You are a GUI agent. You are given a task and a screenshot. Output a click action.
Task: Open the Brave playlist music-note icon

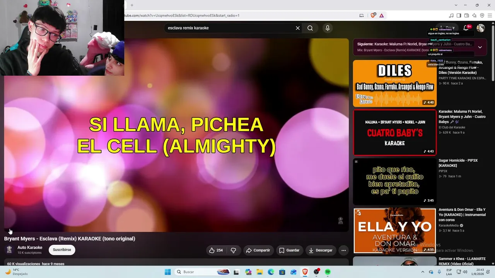click(x=451, y=15)
